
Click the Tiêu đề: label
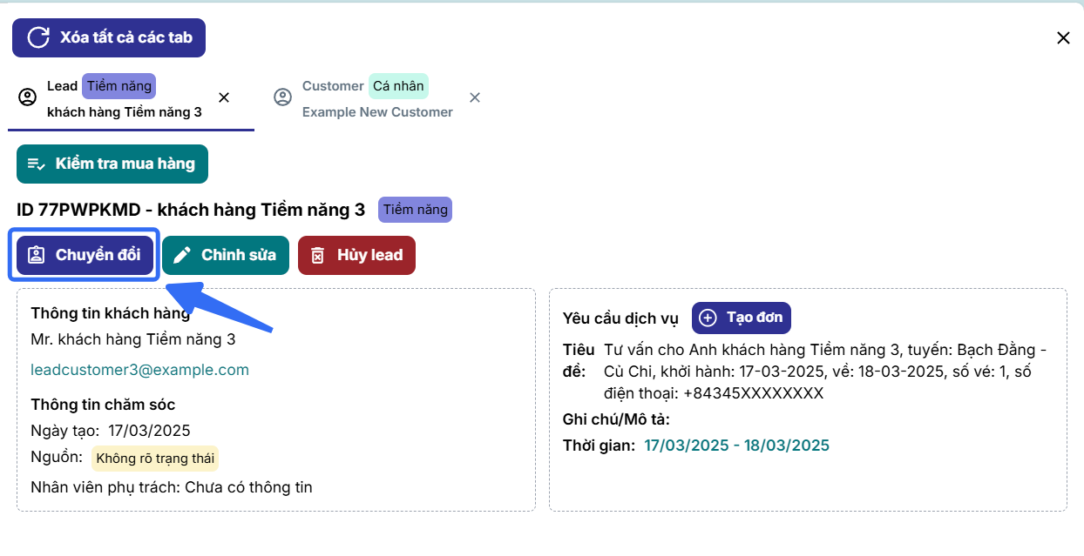(x=579, y=361)
